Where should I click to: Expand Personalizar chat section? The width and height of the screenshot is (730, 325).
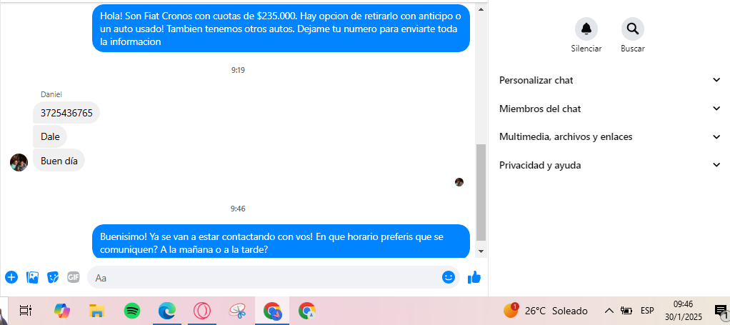pyautogui.click(x=610, y=80)
